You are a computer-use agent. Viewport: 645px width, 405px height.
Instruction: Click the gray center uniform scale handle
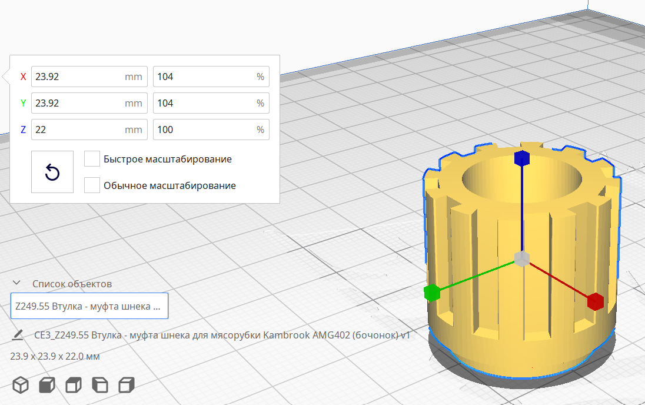pos(522,258)
